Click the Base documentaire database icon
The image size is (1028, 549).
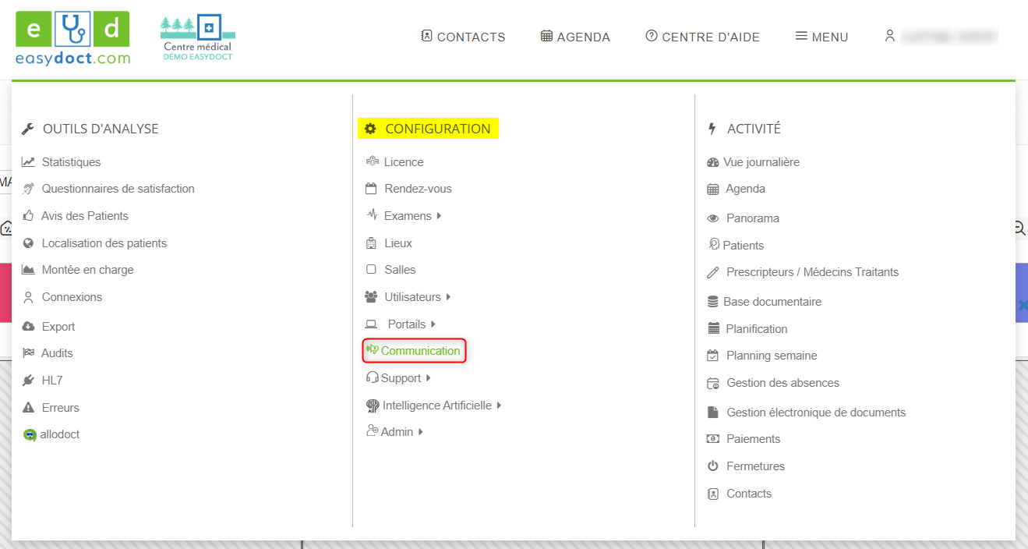tap(712, 302)
